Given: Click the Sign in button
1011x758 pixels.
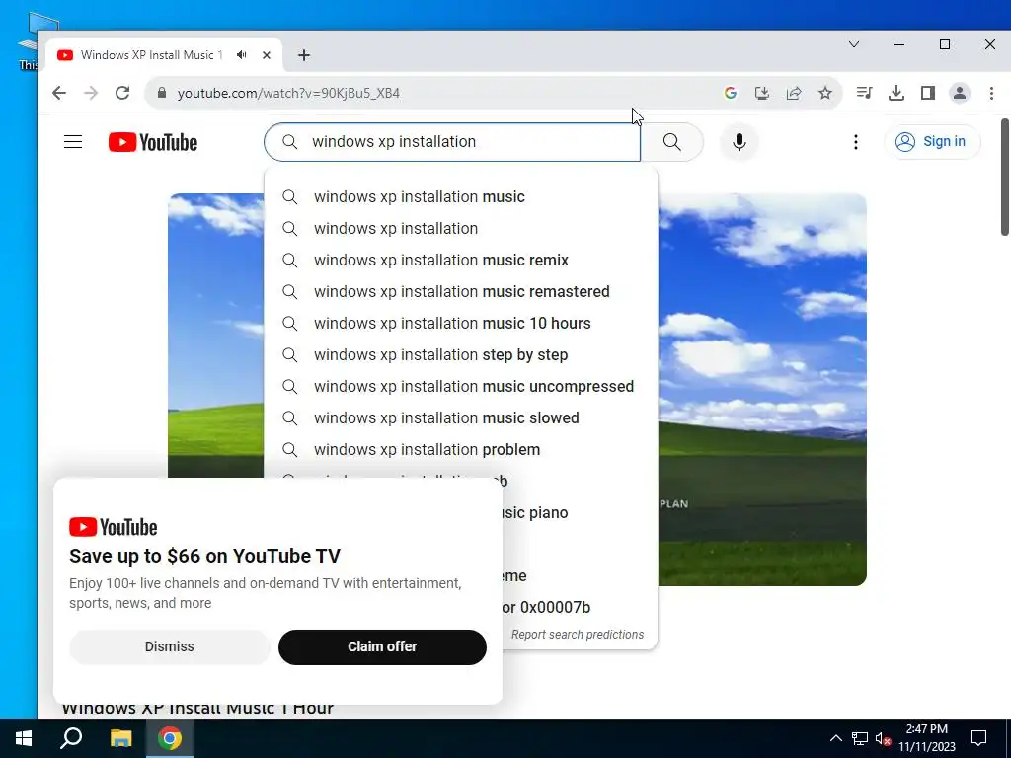Looking at the screenshot, I should [933, 142].
